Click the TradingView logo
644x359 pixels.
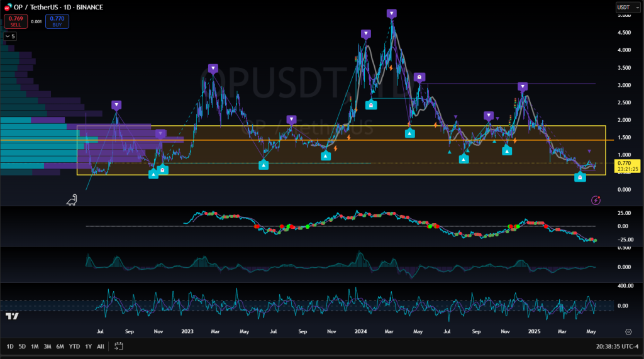13,316
